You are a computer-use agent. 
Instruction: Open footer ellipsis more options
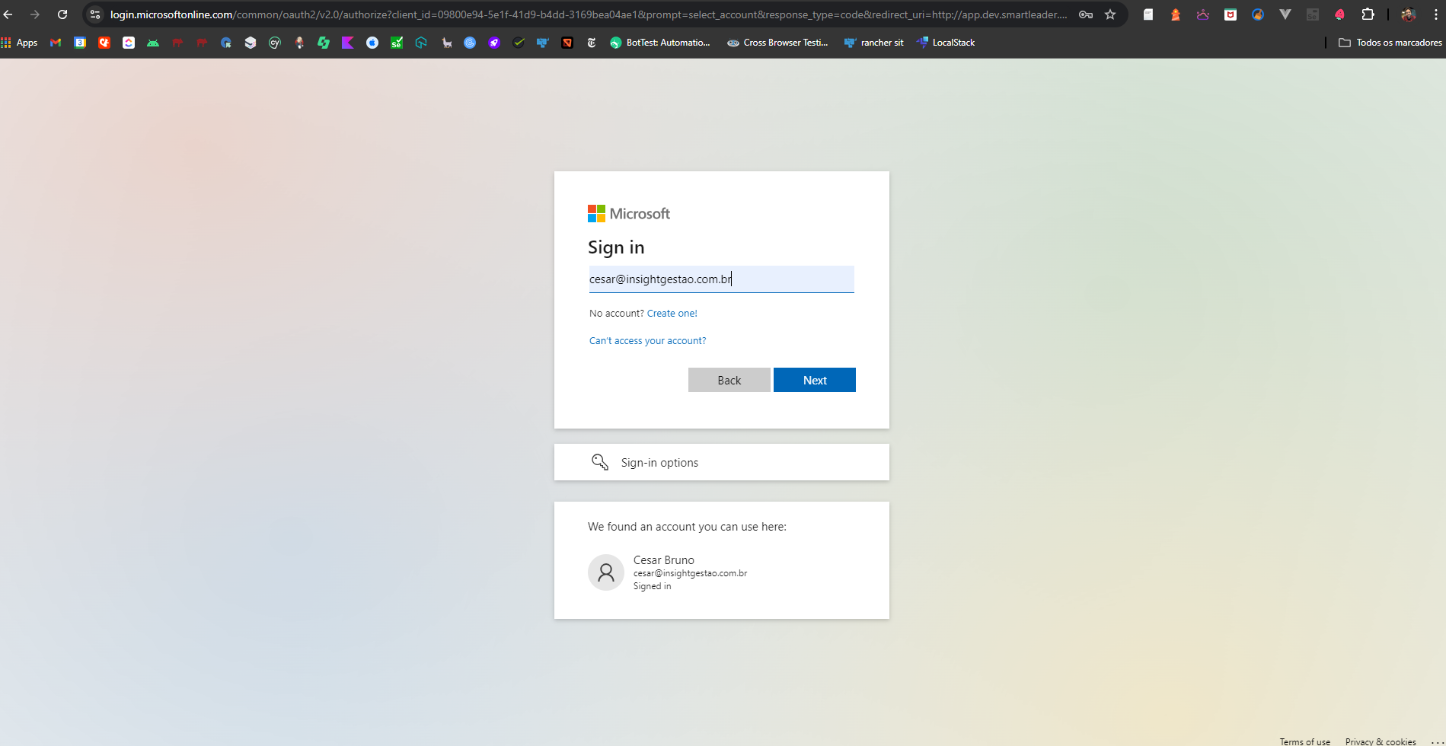[x=1437, y=741]
